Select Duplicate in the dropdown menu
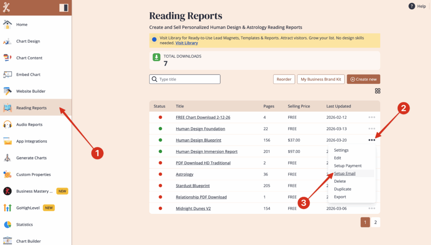Screen dimensions: 431x245 343,189
